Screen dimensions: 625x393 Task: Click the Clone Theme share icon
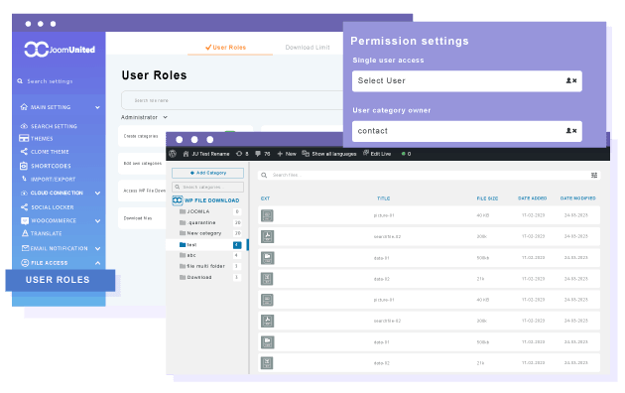(x=24, y=152)
